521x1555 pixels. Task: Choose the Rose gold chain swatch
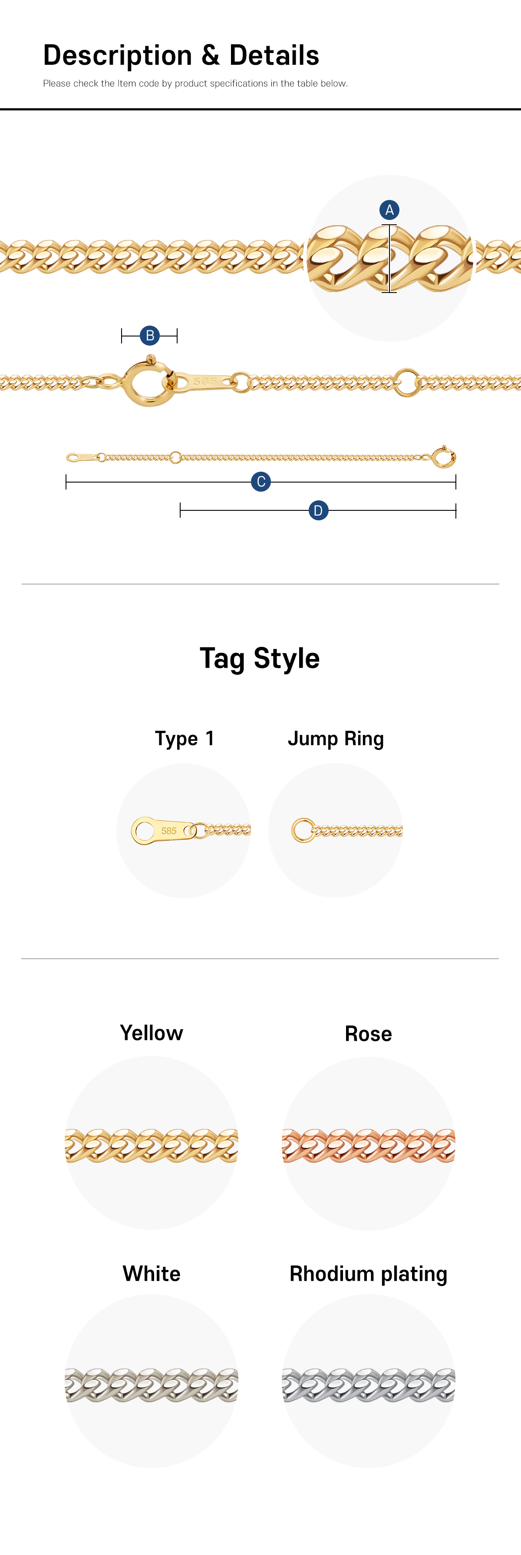point(369,1143)
